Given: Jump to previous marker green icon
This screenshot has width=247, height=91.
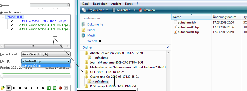Looking at the screenshot, I should pos(49,88).
